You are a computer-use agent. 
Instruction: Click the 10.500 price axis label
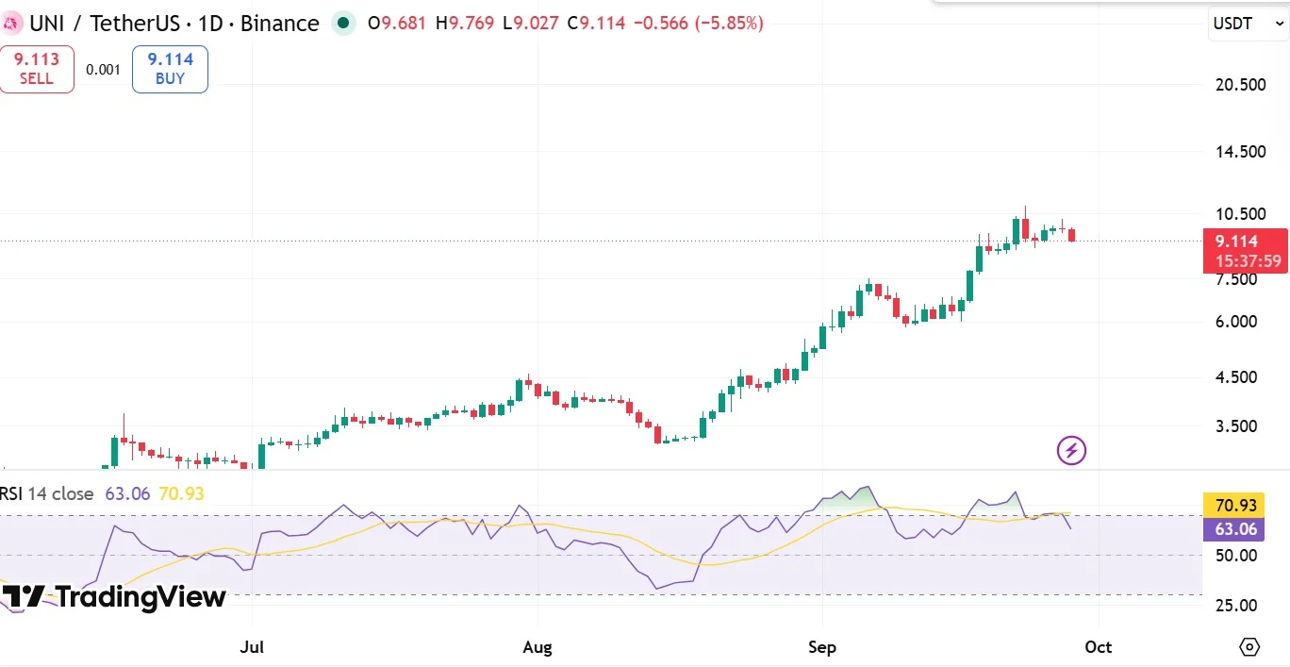point(1241,213)
